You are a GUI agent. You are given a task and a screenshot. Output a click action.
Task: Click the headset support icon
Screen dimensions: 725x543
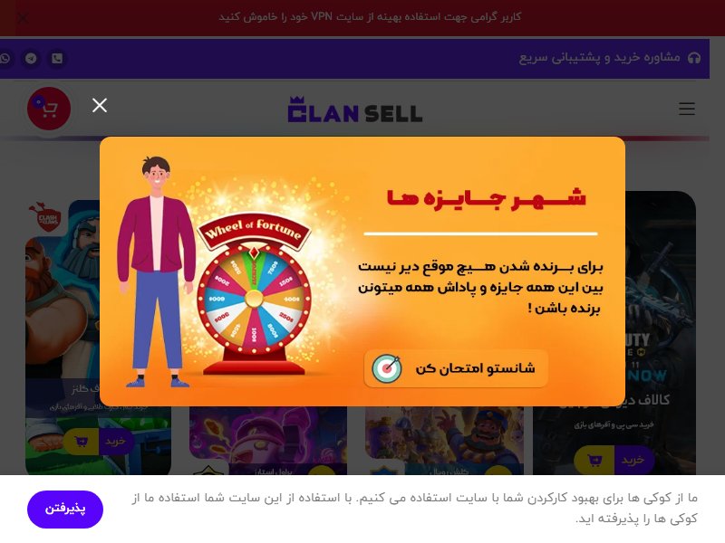[x=694, y=58]
